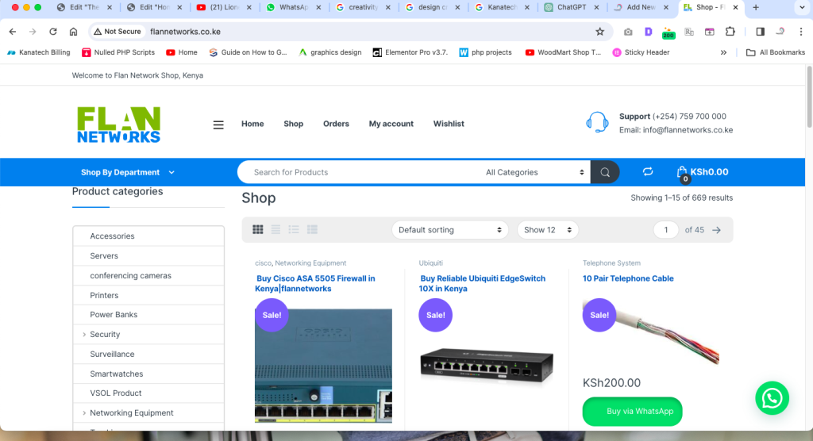Switch to grid view layout
The width and height of the screenshot is (813, 441).
258,229
